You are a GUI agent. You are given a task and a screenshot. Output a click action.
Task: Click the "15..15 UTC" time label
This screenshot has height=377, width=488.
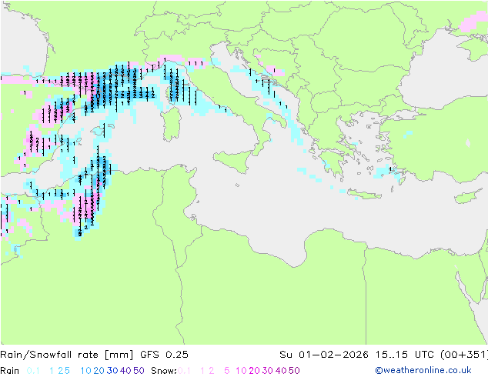click(405, 355)
